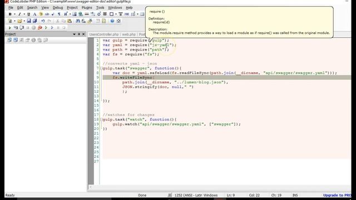This screenshot has height=200, width=356.
Task: Open the File menu
Action: pos(11,8)
